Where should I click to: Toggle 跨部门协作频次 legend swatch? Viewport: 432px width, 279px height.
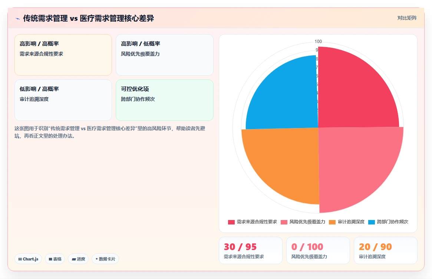click(372, 222)
